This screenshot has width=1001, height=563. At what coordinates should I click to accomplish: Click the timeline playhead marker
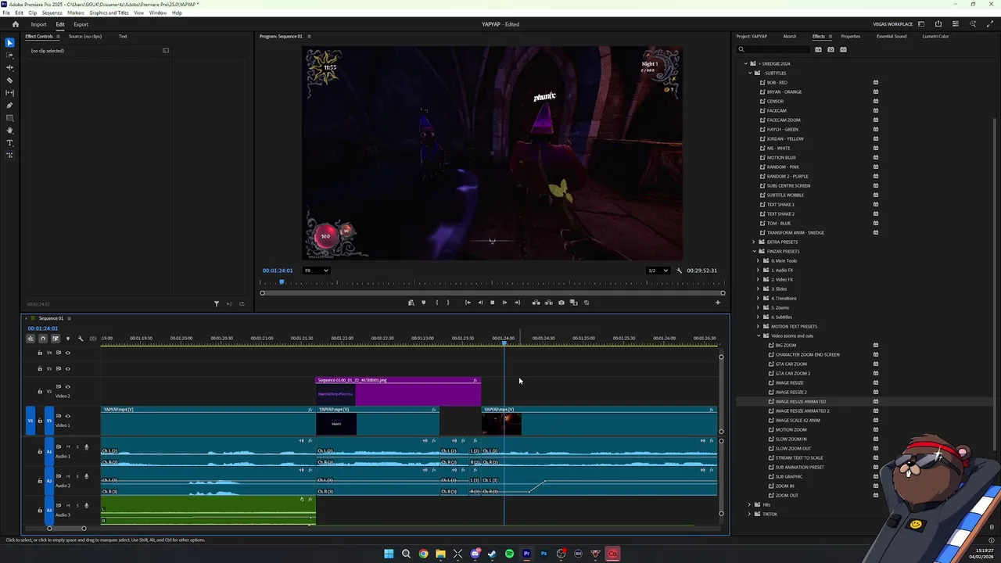(504, 342)
